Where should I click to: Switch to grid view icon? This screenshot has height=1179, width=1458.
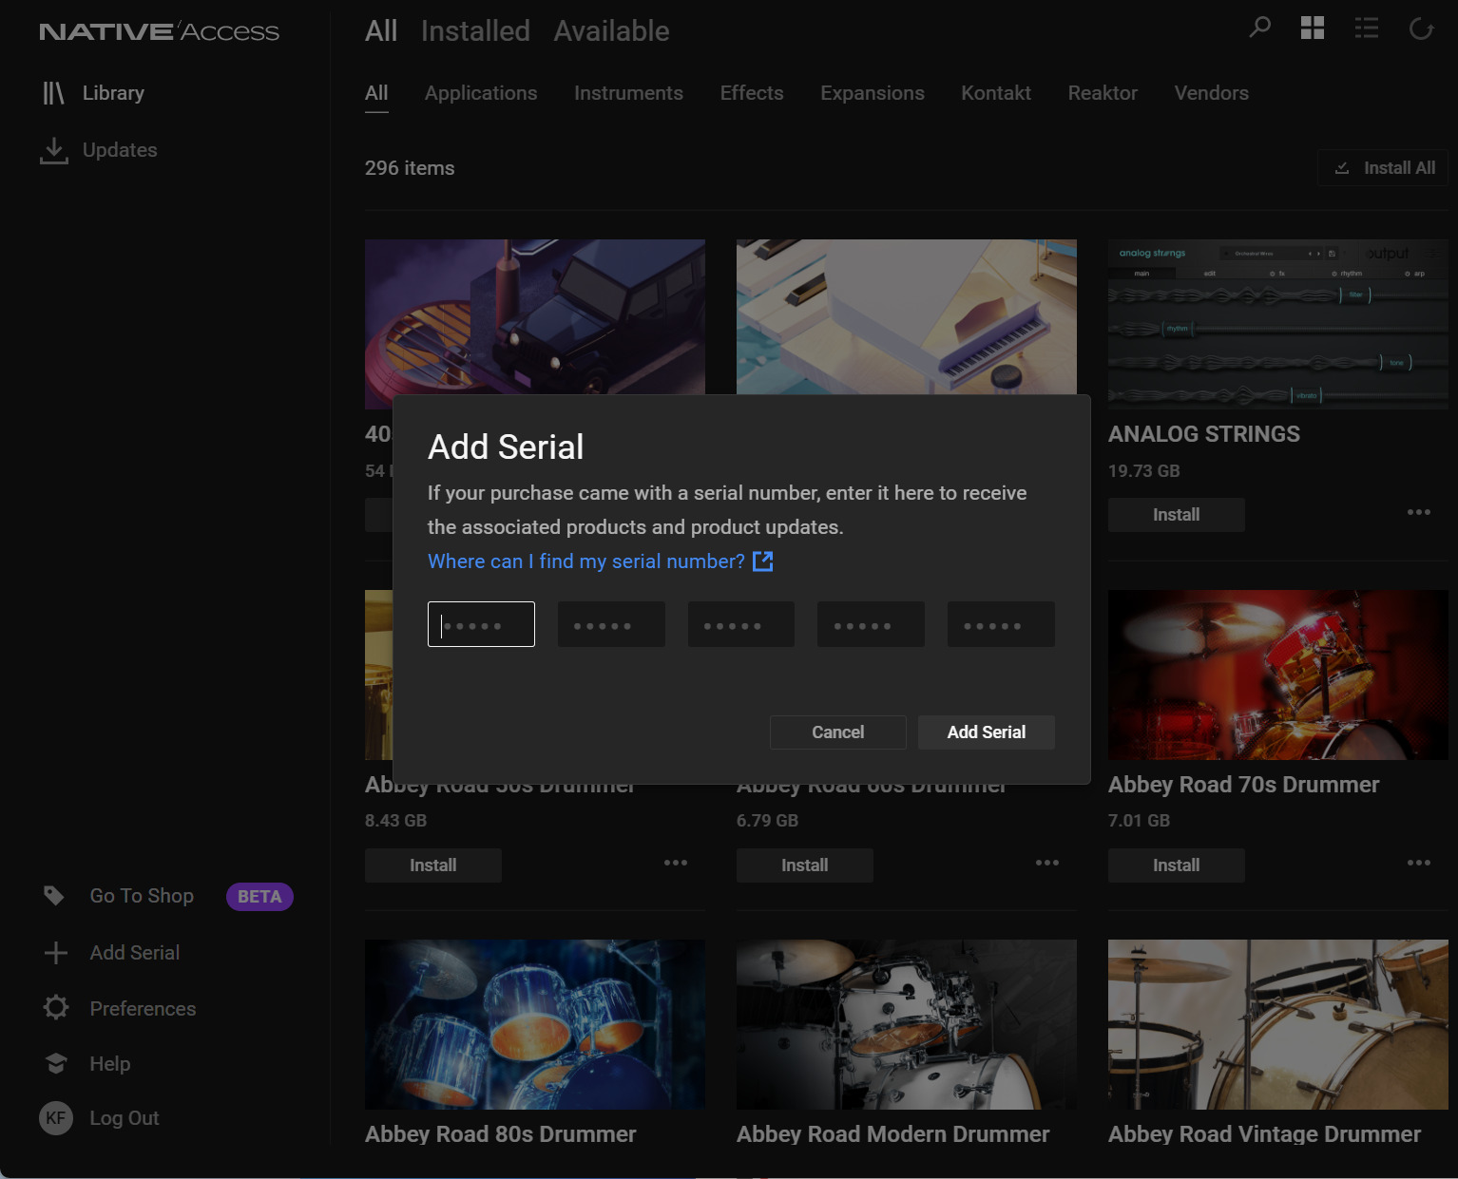[1313, 29]
